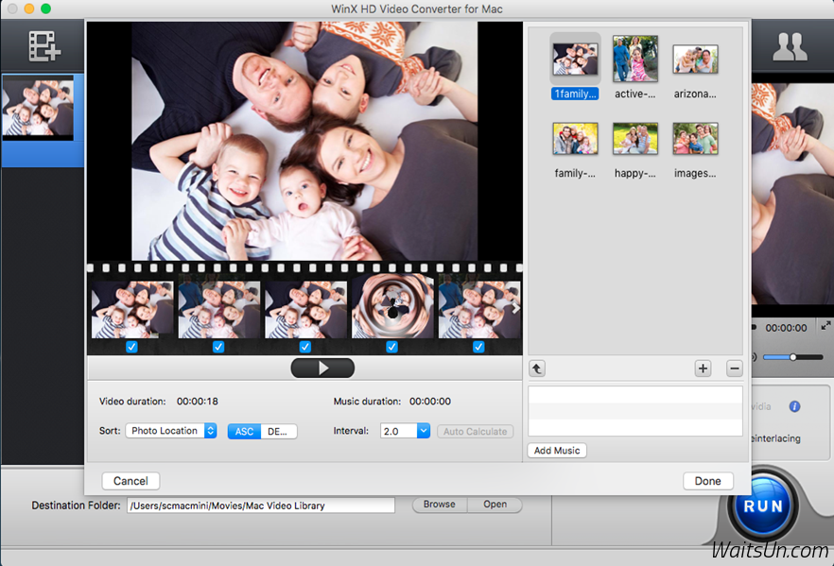Uncheck the first filmstrip frame checkbox
The height and width of the screenshot is (566, 834).
pyautogui.click(x=131, y=347)
